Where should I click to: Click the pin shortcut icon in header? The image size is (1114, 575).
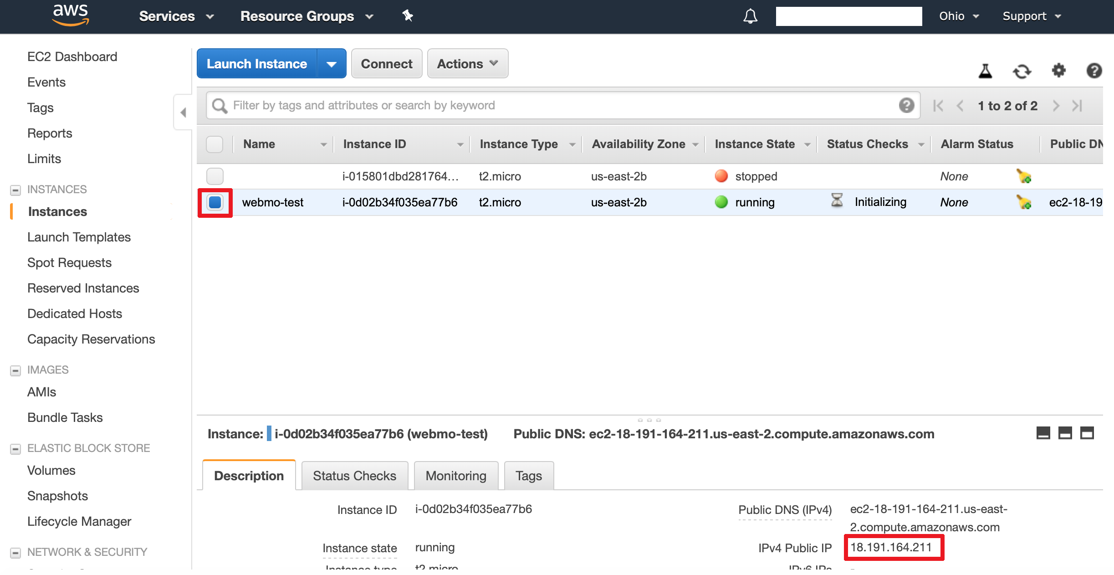coord(407,16)
